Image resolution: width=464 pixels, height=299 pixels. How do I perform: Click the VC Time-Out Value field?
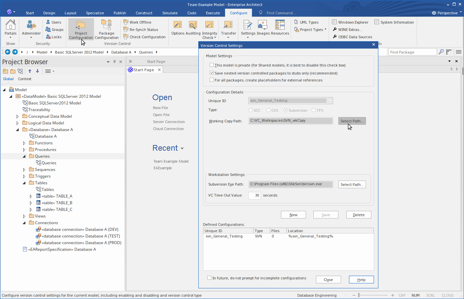pyautogui.click(x=255, y=195)
